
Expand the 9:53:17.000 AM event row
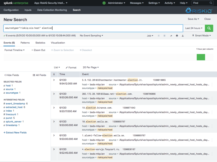54,108
